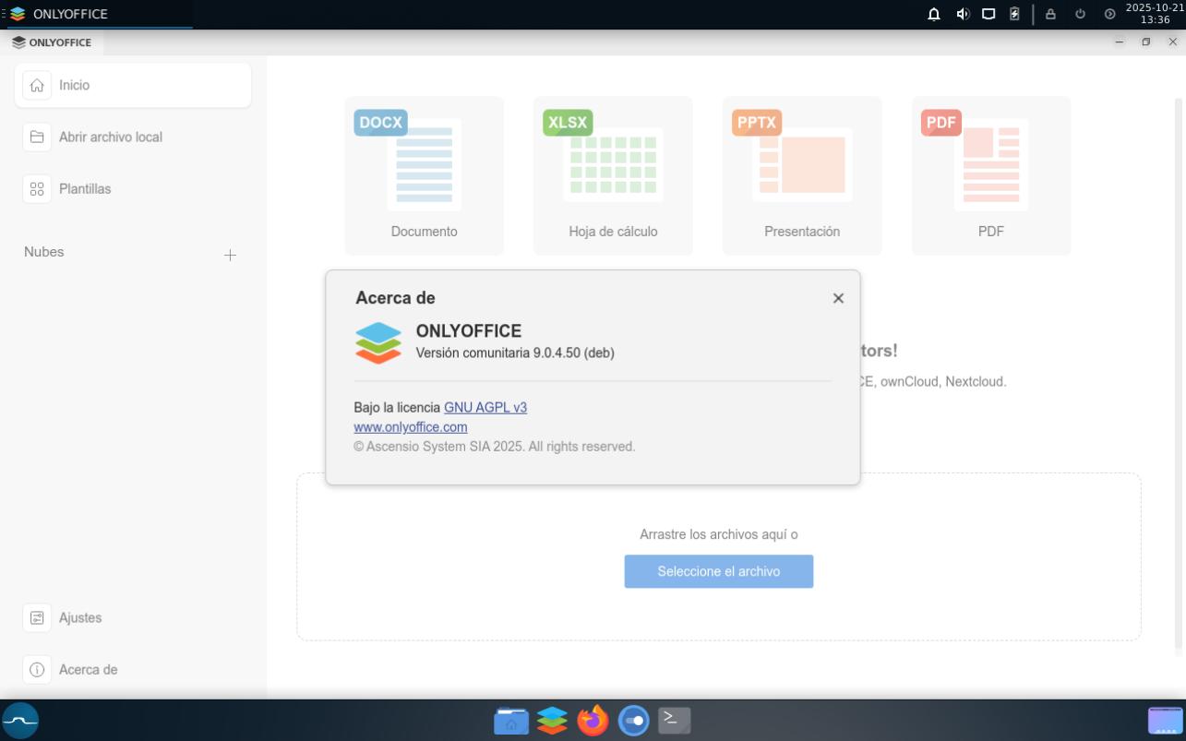Viewport: 1186px width, 741px height.
Task: Open file manager from the dock
Action: pyautogui.click(x=510, y=720)
